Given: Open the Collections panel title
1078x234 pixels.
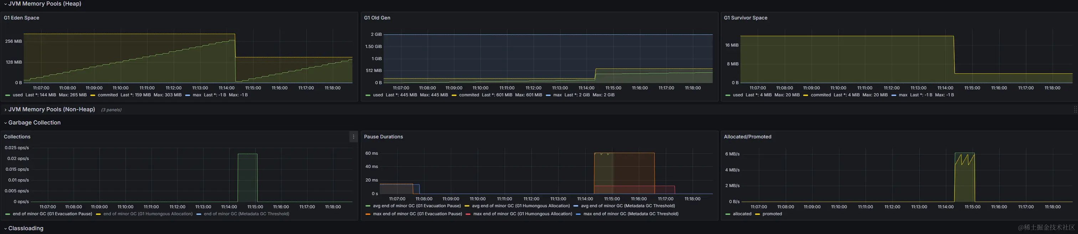Looking at the screenshot, I should (x=17, y=137).
